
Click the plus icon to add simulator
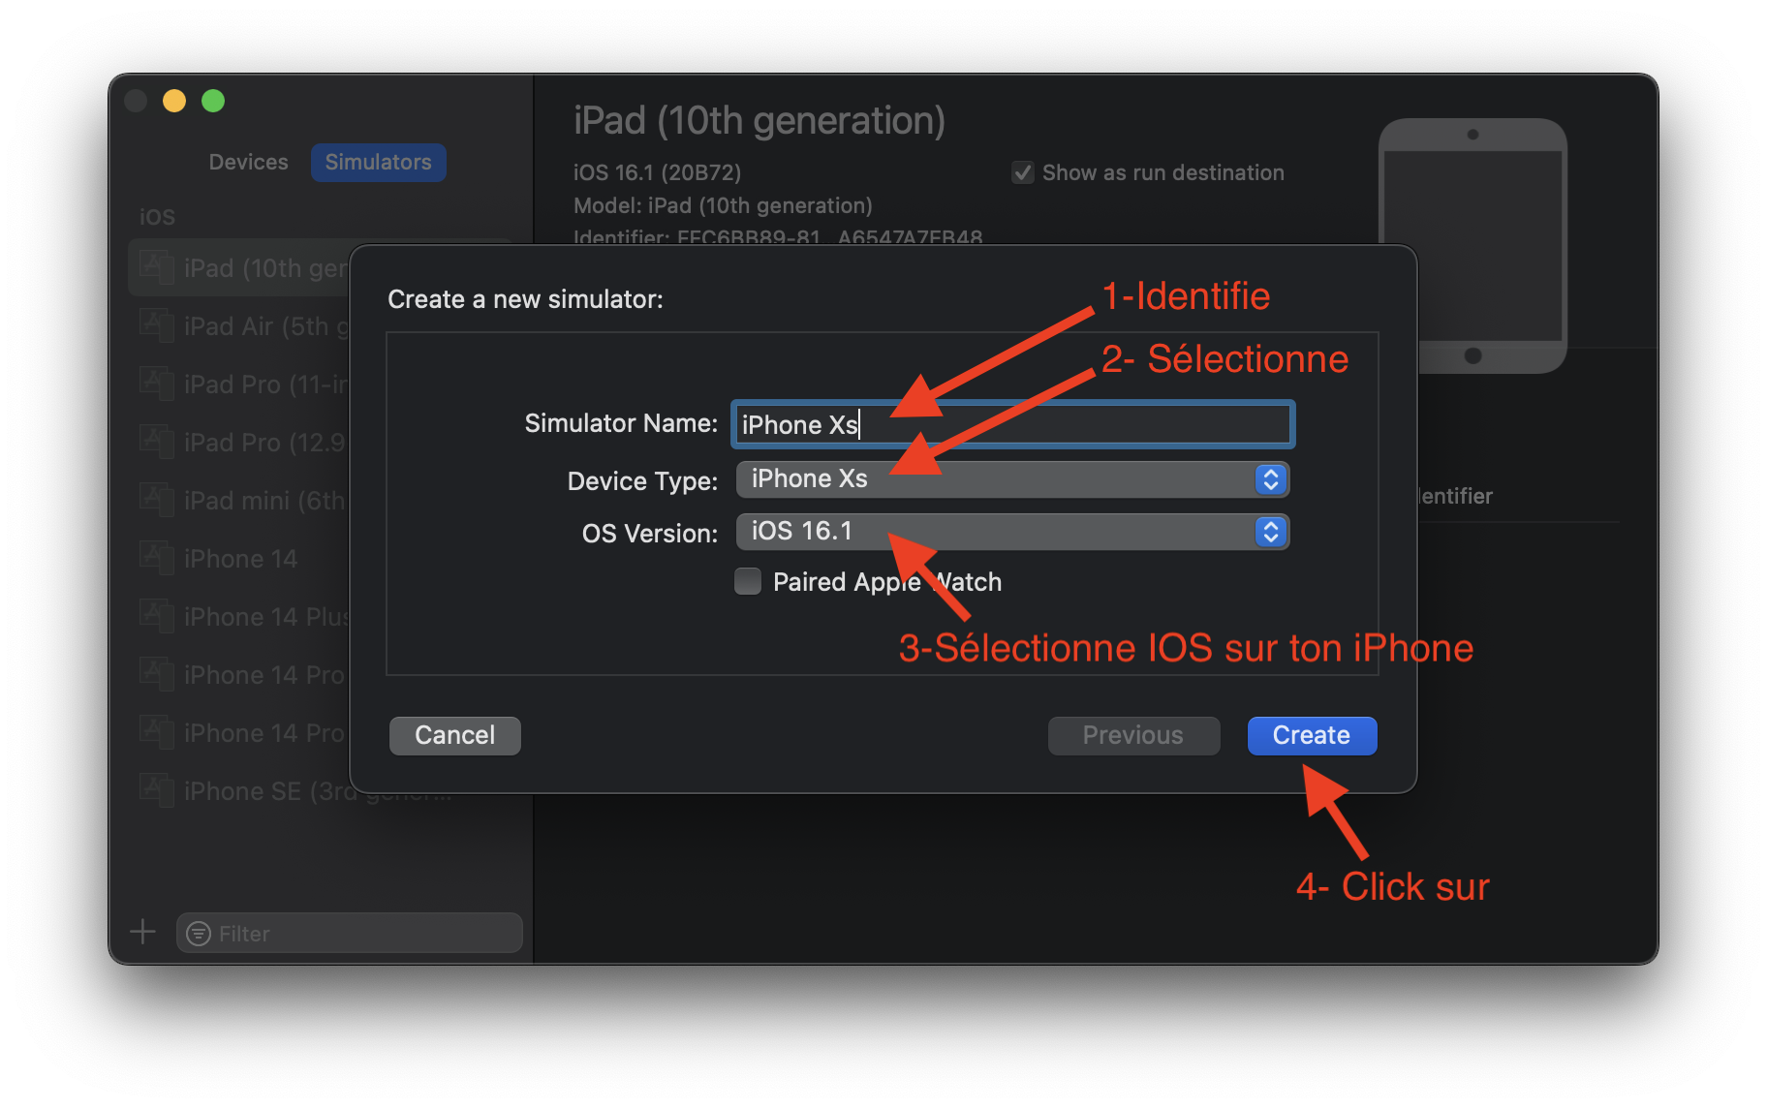(142, 932)
